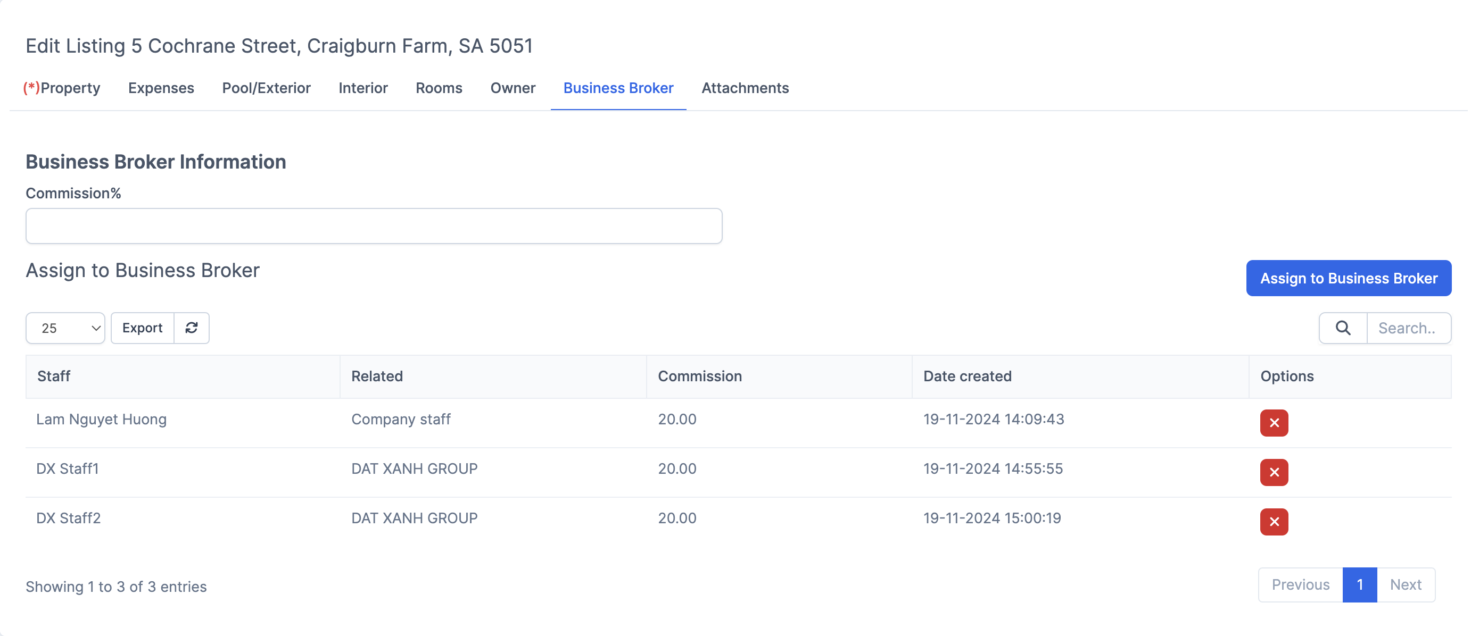Export the broker assignments table
1471x636 pixels.
pyautogui.click(x=142, y=328)
